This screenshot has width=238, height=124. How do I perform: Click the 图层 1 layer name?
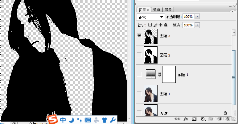pyautogui.click(x=165, y=94)
